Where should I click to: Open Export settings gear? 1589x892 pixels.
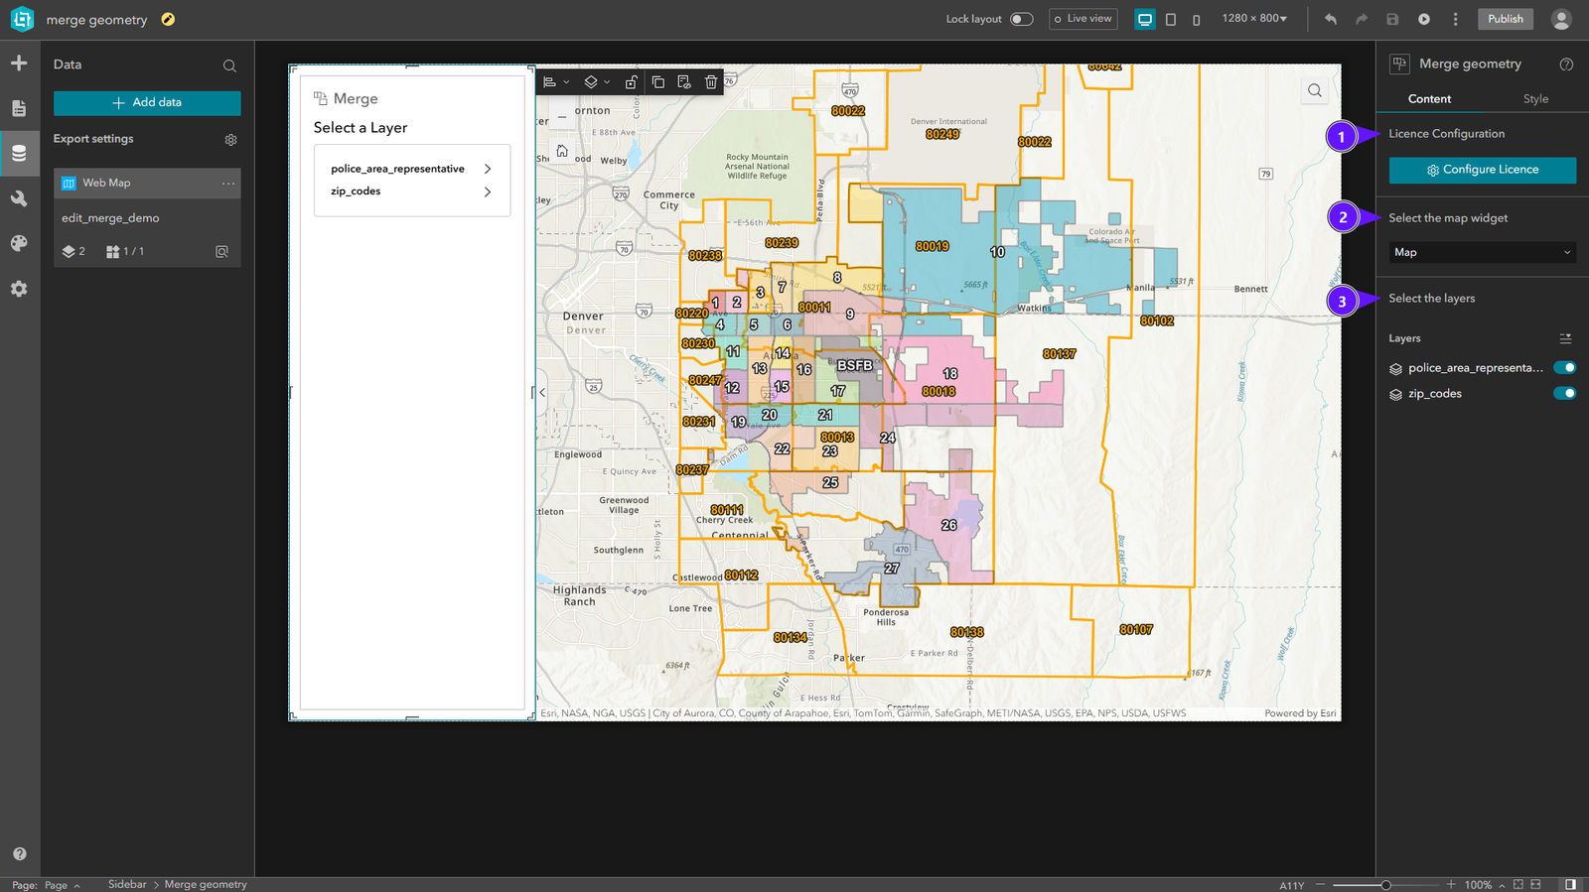coord(230,140)
